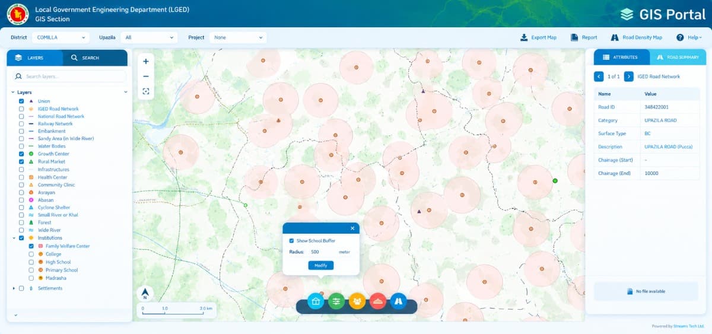The width and height of the screenshot is (712, 334).
Task: Select the blue road tool icon
Action: pos(399,301)
